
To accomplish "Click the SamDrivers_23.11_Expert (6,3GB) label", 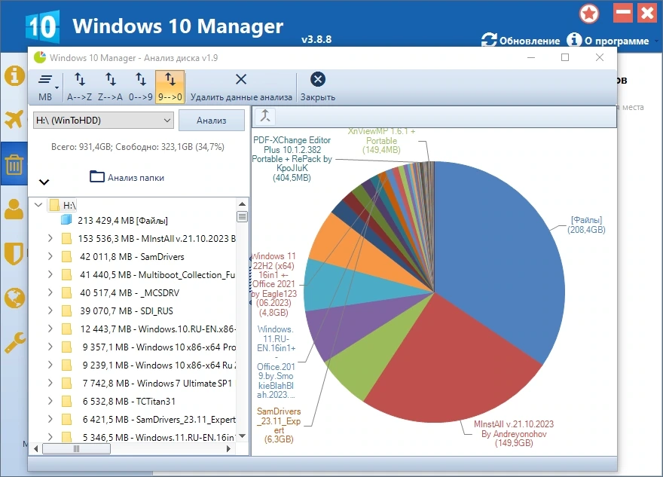I will [279, 425].
